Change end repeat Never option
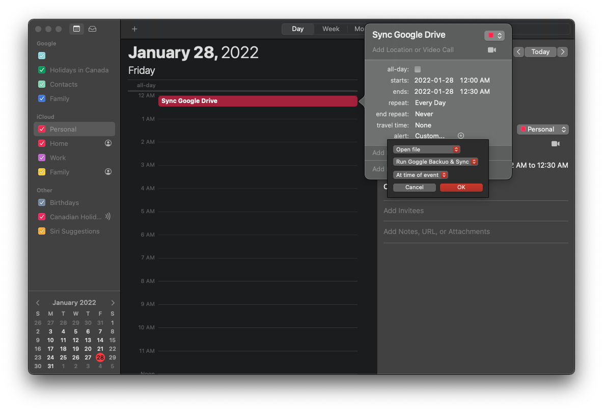This screenshot has height=412, width=603. 424,114
